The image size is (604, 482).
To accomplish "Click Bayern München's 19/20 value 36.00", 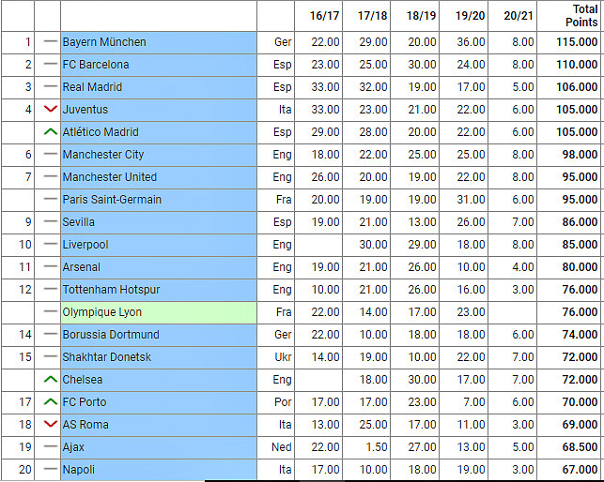I will 471,42.
